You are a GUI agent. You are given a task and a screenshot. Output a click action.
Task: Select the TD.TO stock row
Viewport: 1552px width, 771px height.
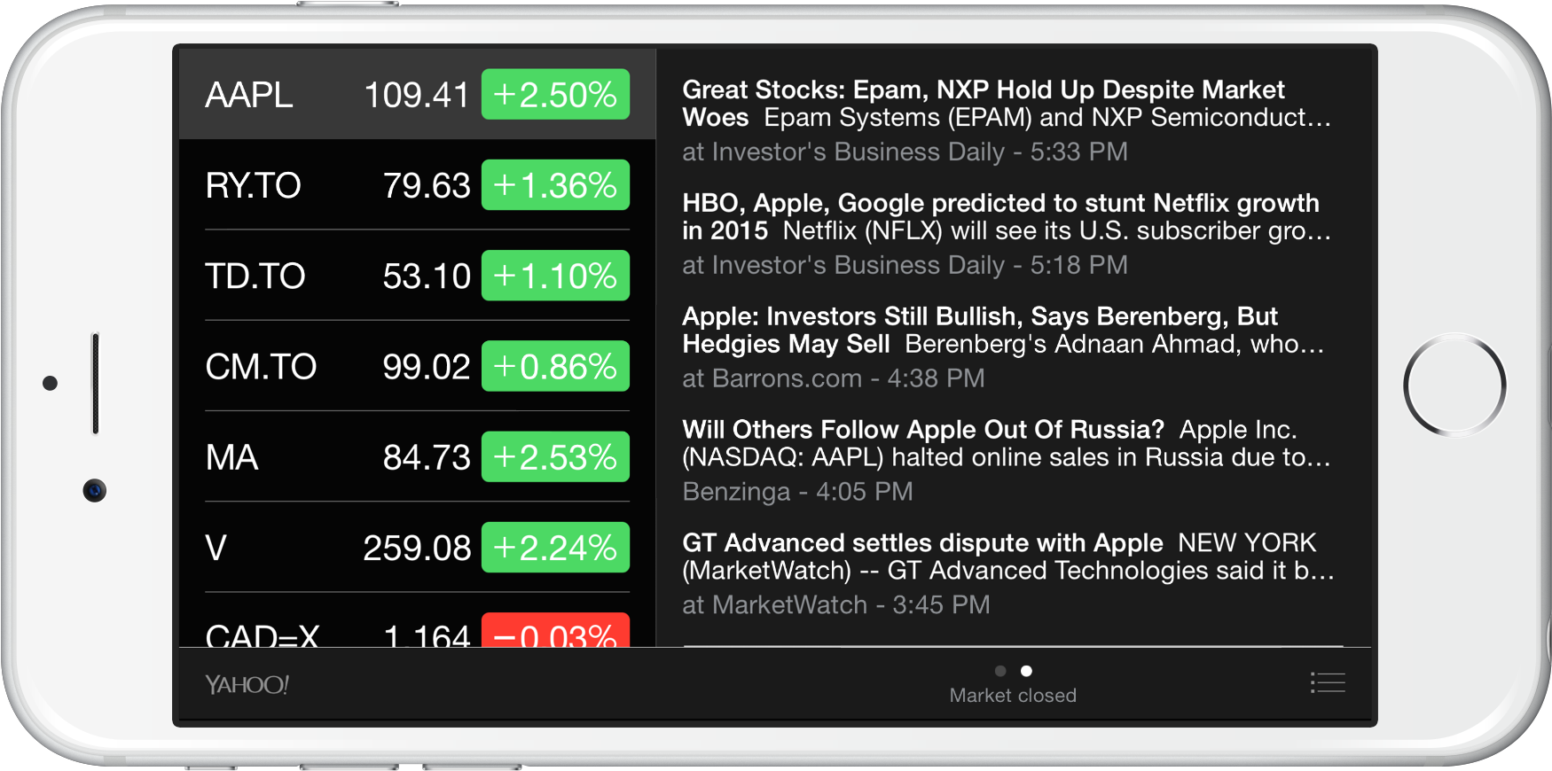click(x=417, y=276)
